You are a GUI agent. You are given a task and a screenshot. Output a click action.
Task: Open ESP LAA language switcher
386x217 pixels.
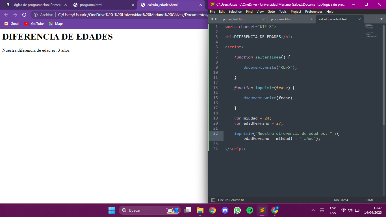(x=333, y=210)
